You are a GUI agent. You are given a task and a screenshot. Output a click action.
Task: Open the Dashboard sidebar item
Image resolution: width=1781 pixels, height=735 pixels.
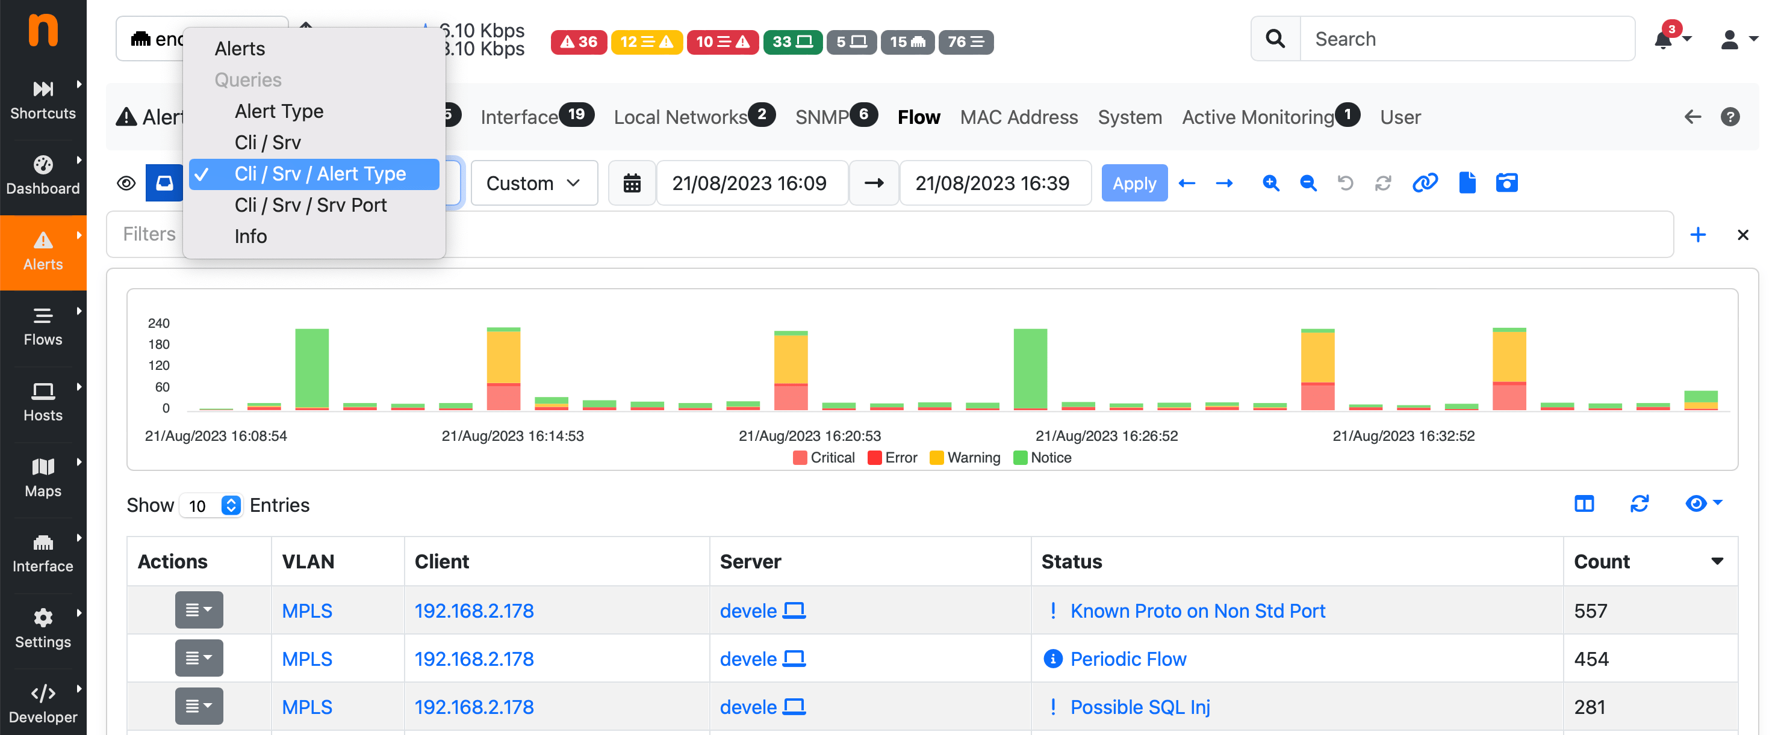(43, 176)
